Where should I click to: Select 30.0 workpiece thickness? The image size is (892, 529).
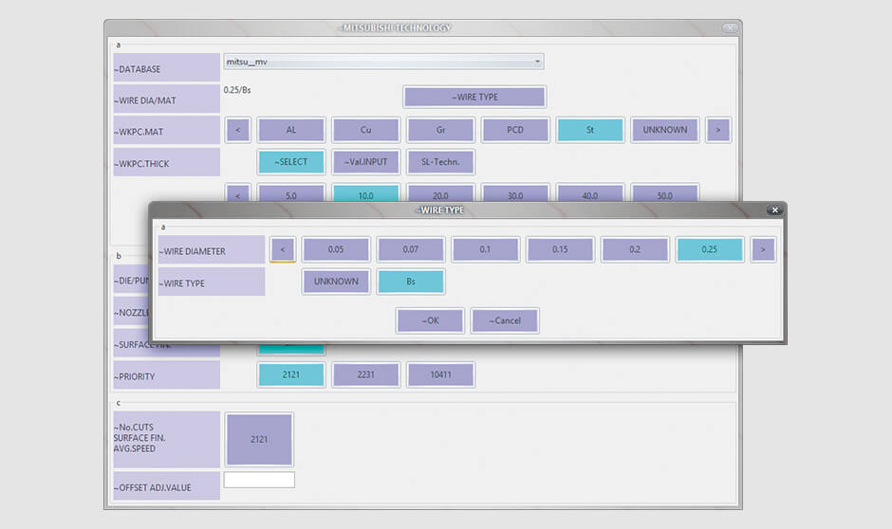[x=515, y=193]
